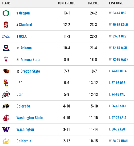Click the Colorado Buffaloes logo
This screenshot has height=146, width=134.
click(x=6, y=106)
